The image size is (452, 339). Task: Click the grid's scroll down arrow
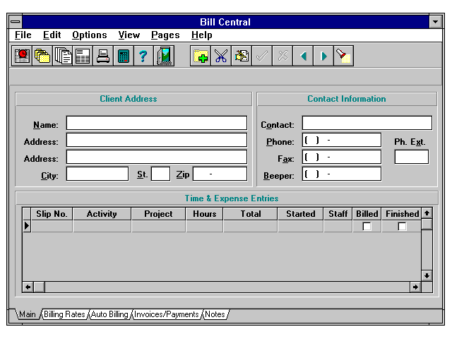click(427, 275)
